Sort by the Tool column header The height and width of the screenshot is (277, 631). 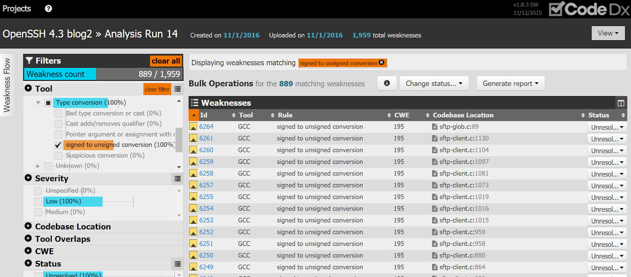pyautogui.click(x=246, y=115)
